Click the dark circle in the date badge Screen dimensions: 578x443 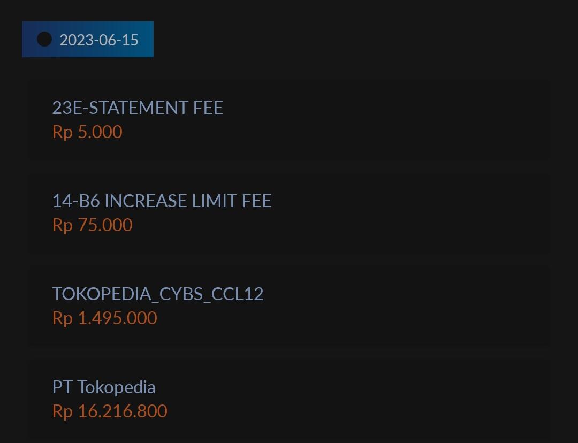tap(44, 39)
